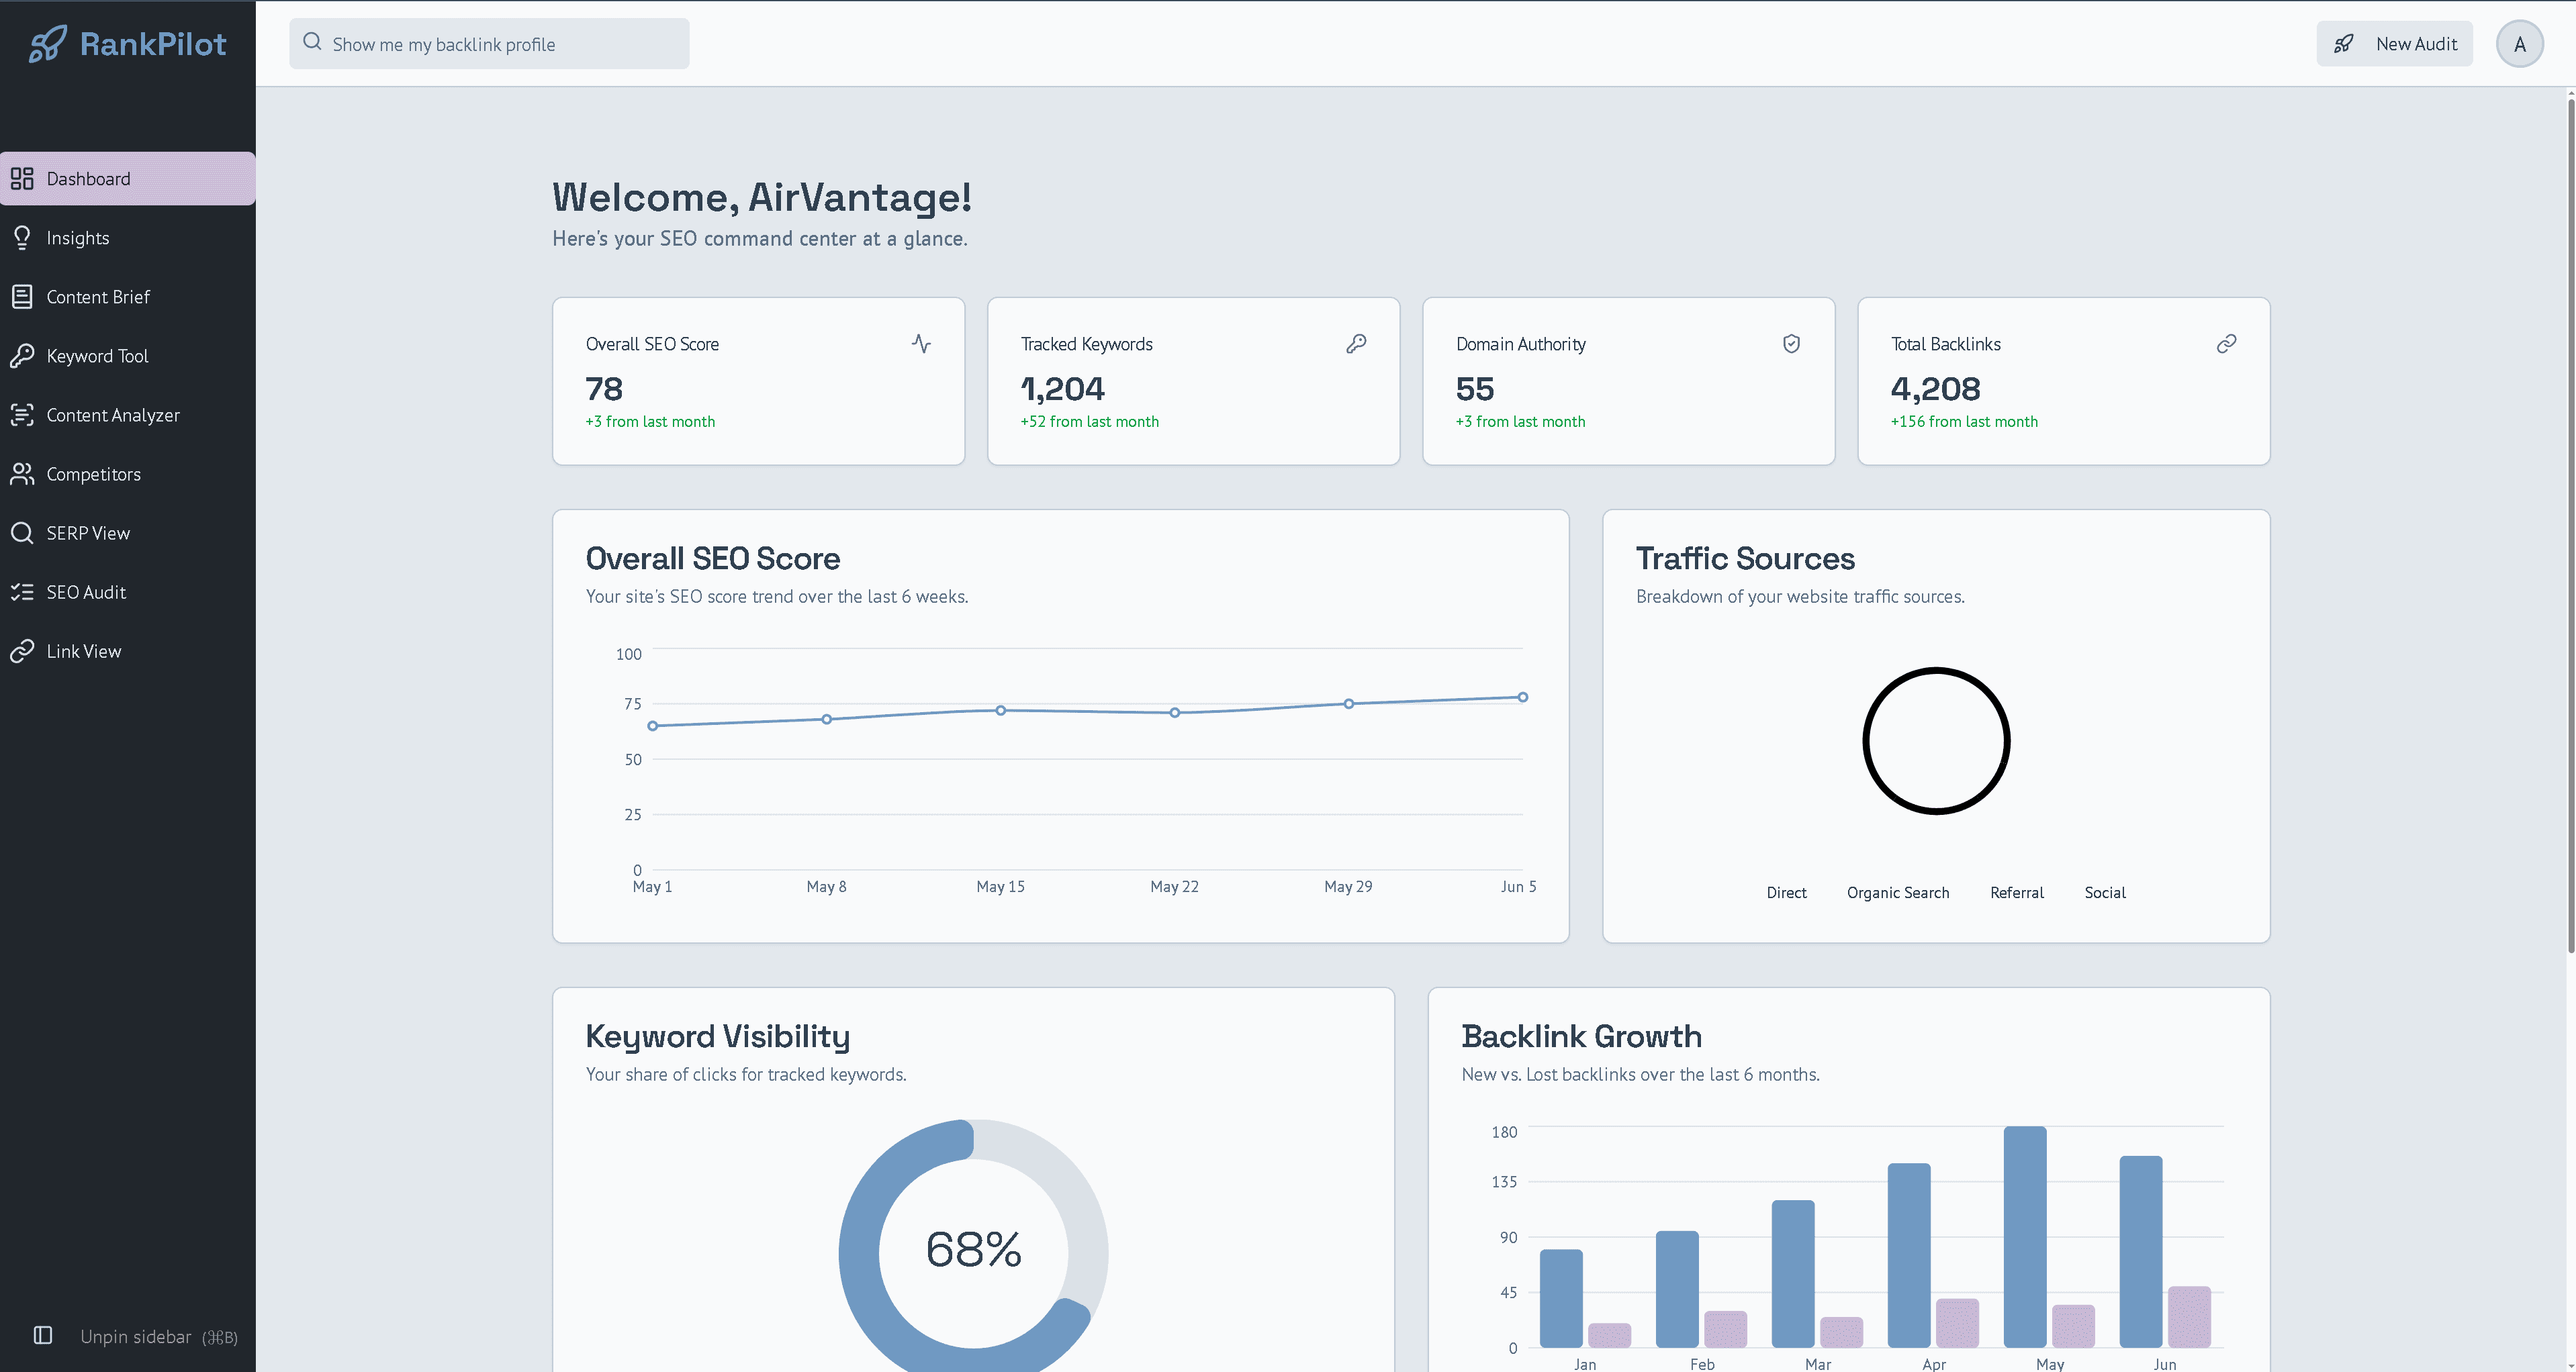Click the SERP View magnifier icon
The width and height of the screenshot is (2576, 1372).
(x=22, y=532)
